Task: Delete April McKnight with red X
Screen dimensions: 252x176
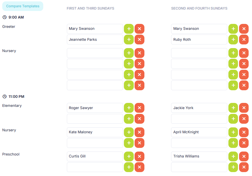Action: coord(244,132)
